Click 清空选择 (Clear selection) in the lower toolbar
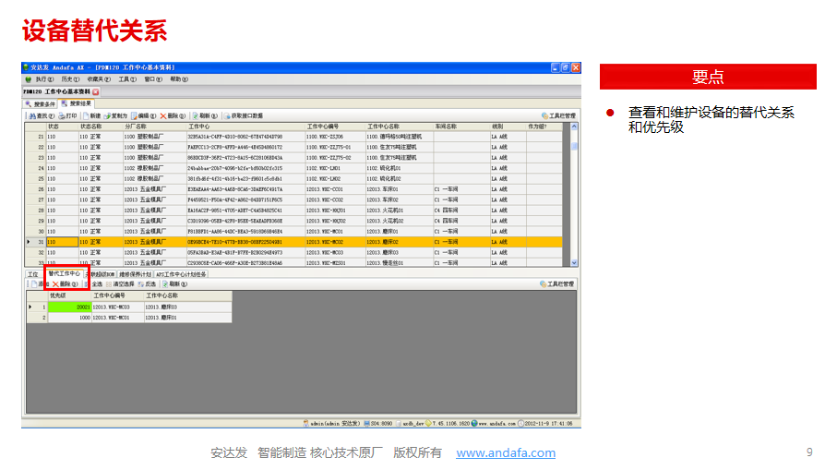The image size is (837, 470). point(121,284)
